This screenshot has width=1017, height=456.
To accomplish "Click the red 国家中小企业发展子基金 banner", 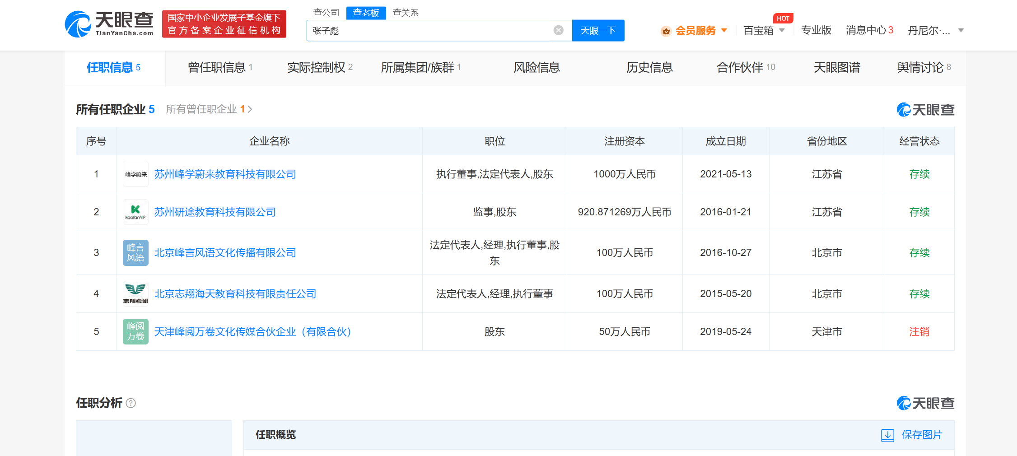I will point(224,24).
